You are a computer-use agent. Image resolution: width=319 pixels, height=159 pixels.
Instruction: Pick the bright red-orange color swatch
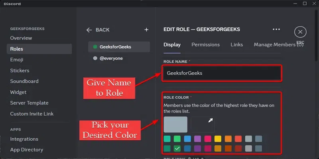coord(238,139)
